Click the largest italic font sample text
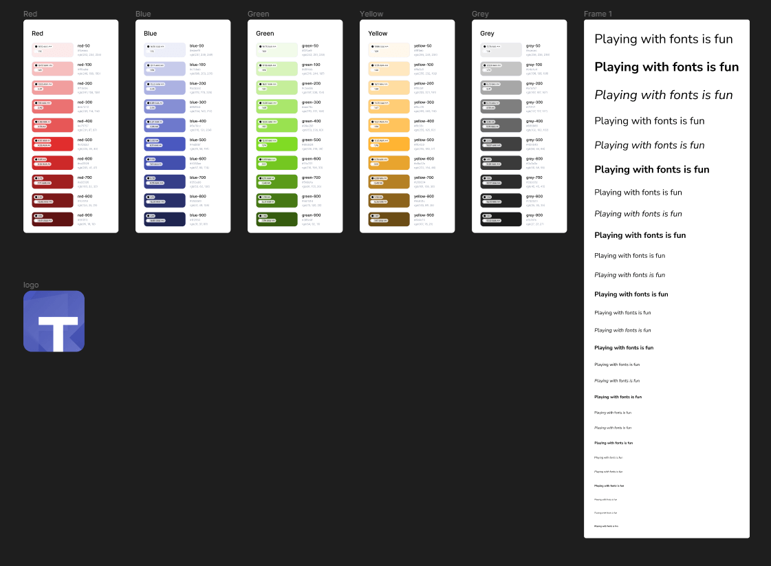The height and width of the screenshot is (566, 771). click(663, 95)
